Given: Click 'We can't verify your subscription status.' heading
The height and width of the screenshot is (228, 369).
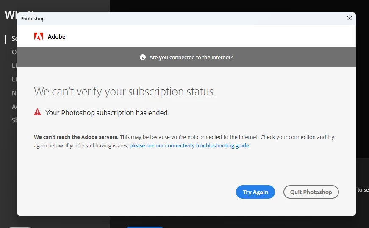Looking at the screenshot, I should (125, 92).
